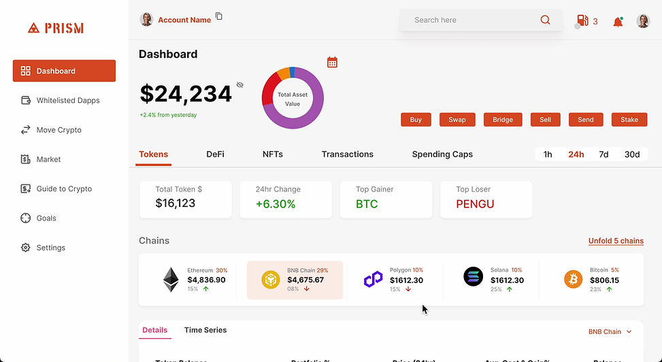662x362 pixels.
Task: Click the Send button
Action: (x=586, y=120)
